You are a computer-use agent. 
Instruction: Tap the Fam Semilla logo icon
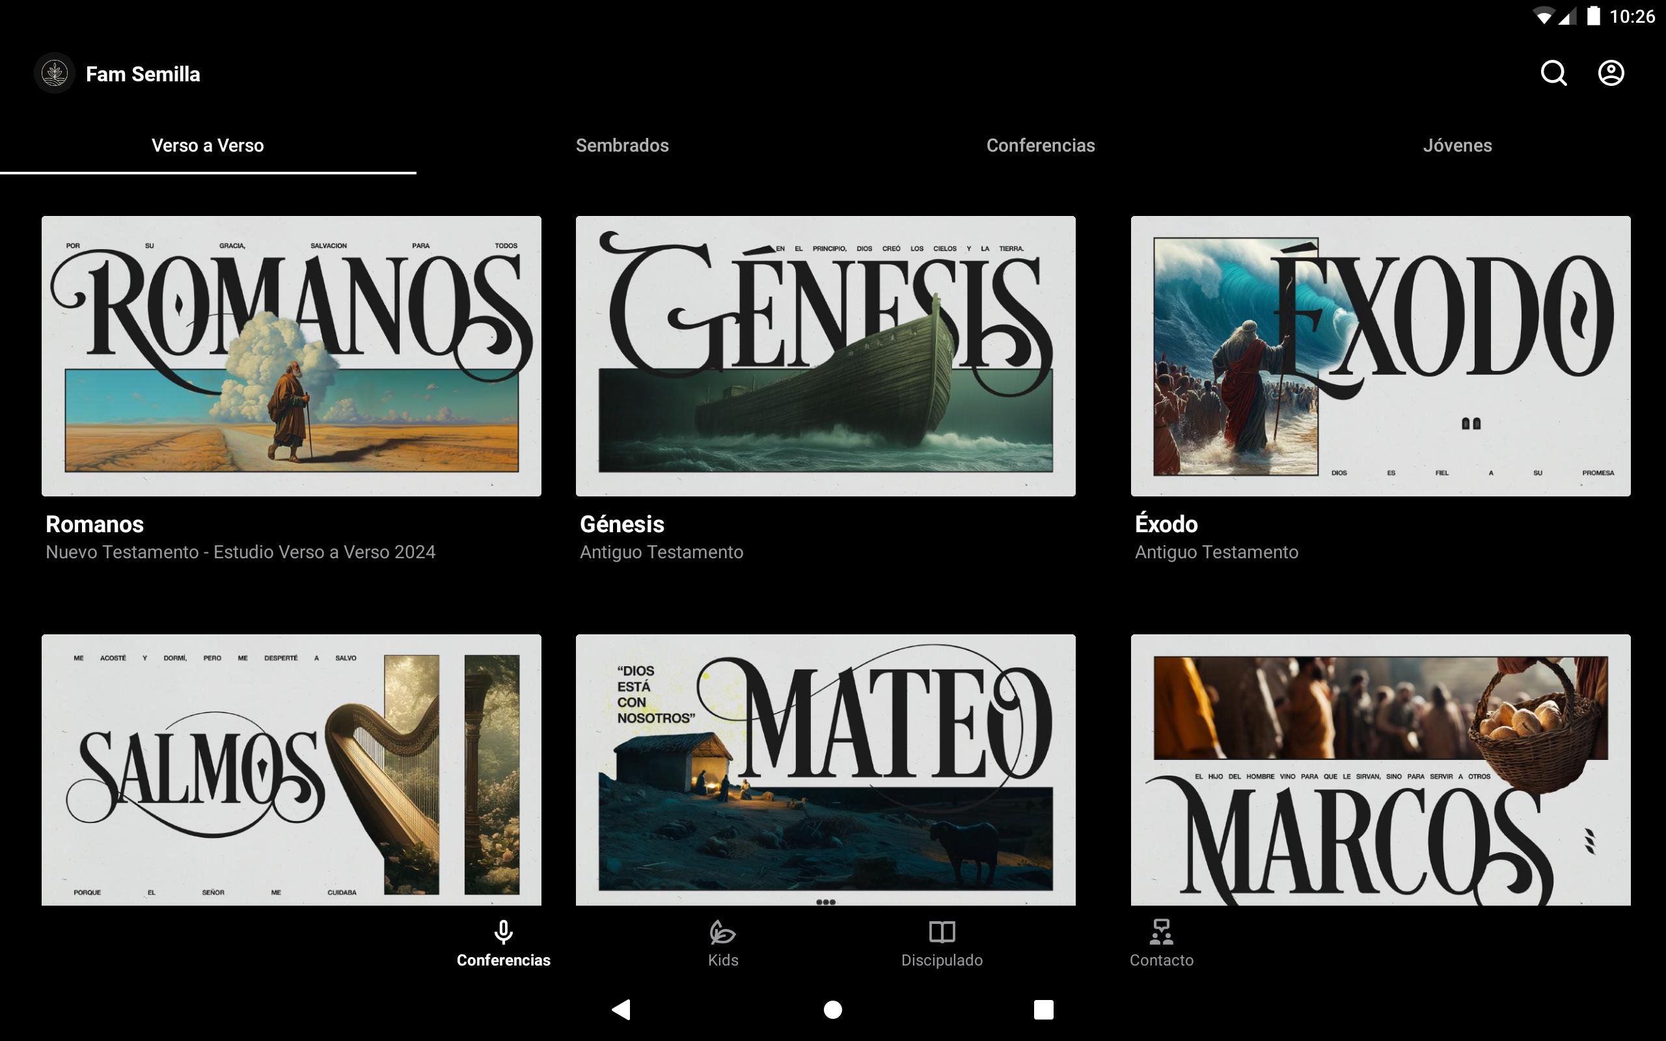tap(55, 73)
